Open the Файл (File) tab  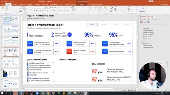click(x=3, y=4)
